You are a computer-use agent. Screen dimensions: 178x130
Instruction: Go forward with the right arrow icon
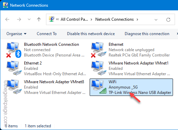pos(19,19)
